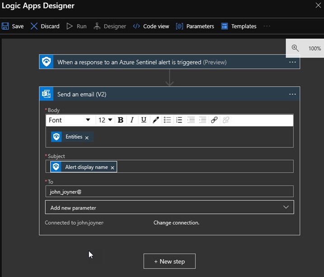Open the Font dropdown

[70, 120]
